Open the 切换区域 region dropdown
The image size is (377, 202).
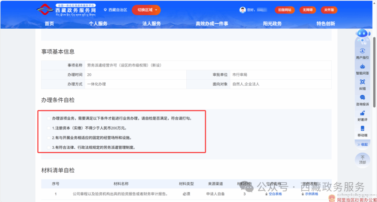(x=146, y=10)
